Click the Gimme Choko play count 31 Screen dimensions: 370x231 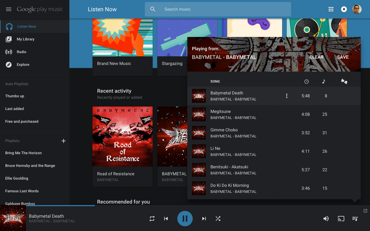point(325,133)
